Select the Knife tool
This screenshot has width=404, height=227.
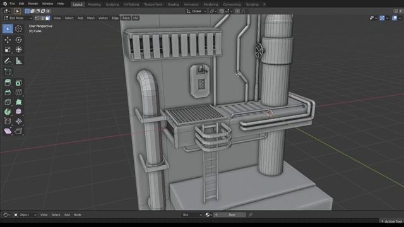8,102
